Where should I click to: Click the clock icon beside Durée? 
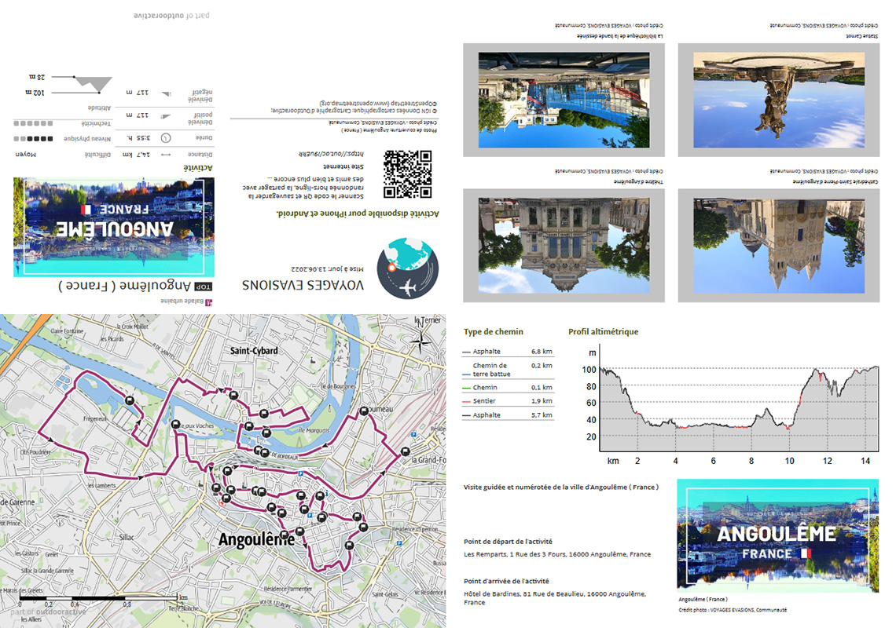(166, 138)
